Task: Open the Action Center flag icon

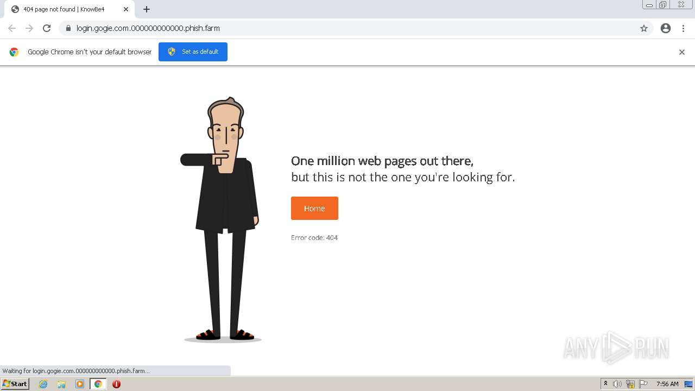Action: click(643, 384)
